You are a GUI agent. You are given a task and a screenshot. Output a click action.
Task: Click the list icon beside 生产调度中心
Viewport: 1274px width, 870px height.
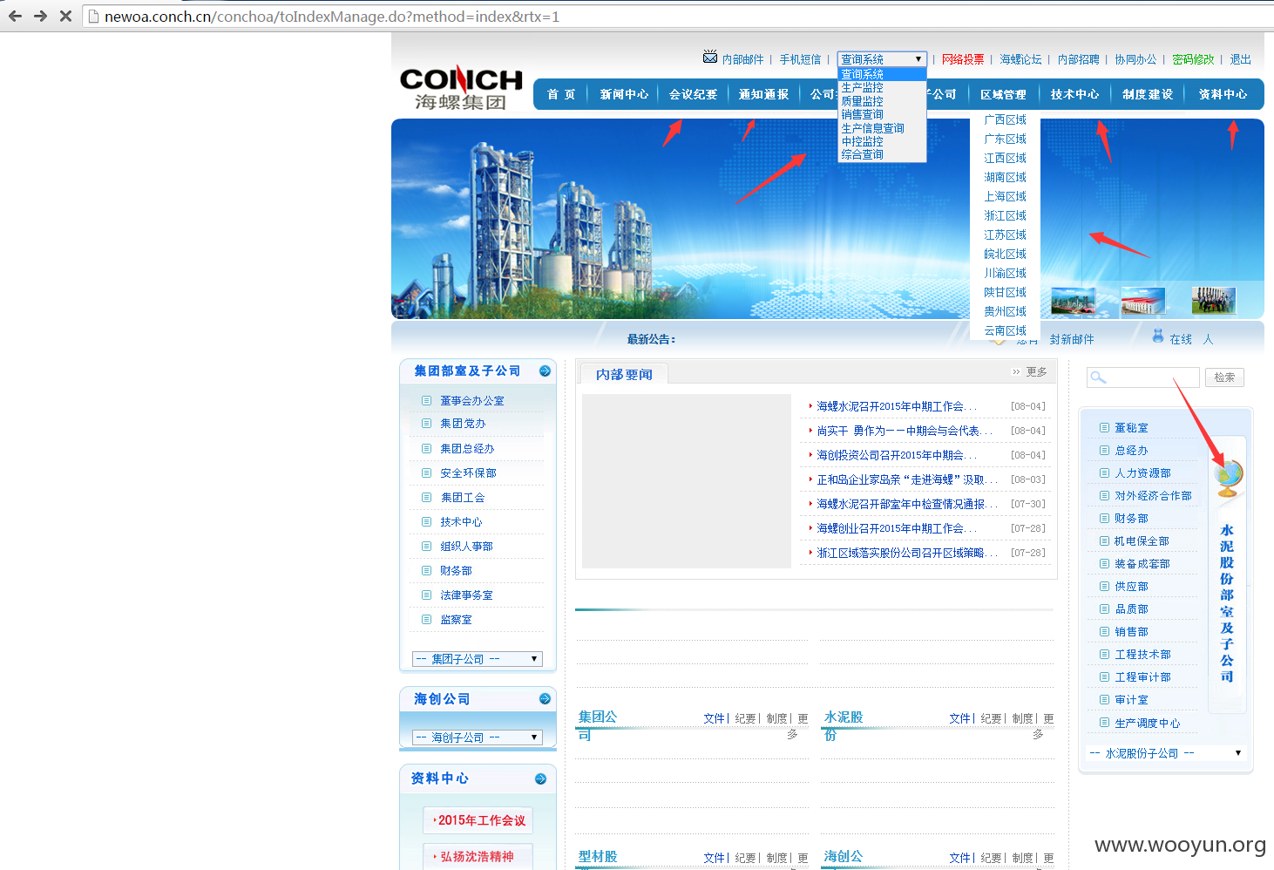click(x=1104, y=723)
